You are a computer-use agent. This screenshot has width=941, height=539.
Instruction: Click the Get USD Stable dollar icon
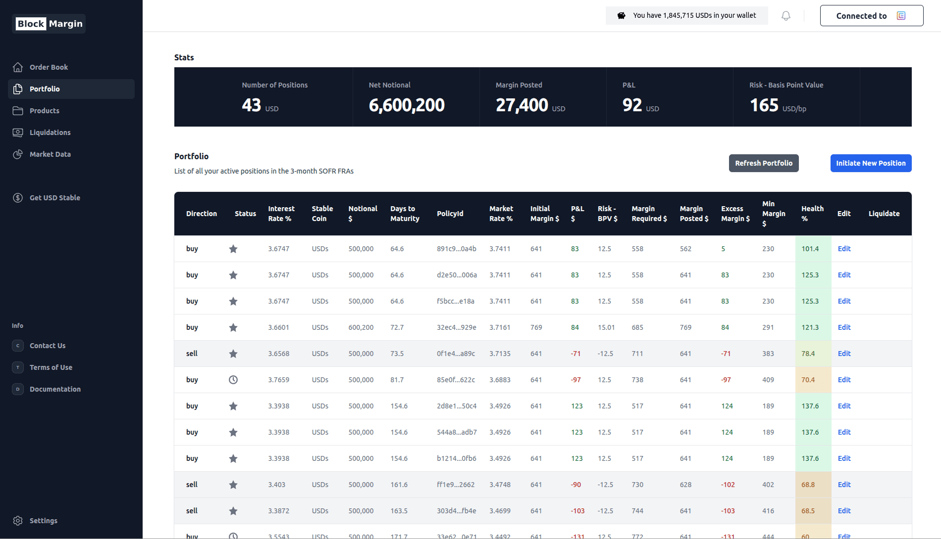tap(18, 198)
